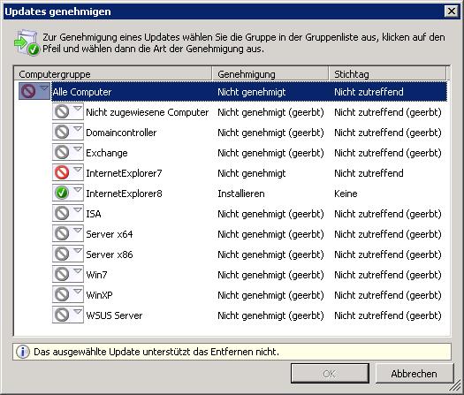This screenshot has height=395, width=464.
Task: Click the update approval icon in dialog header
Action: 27,42
